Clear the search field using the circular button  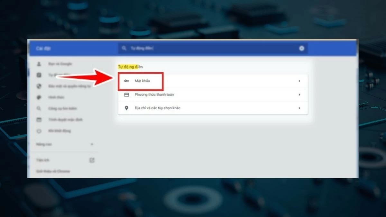click(301, 48)
